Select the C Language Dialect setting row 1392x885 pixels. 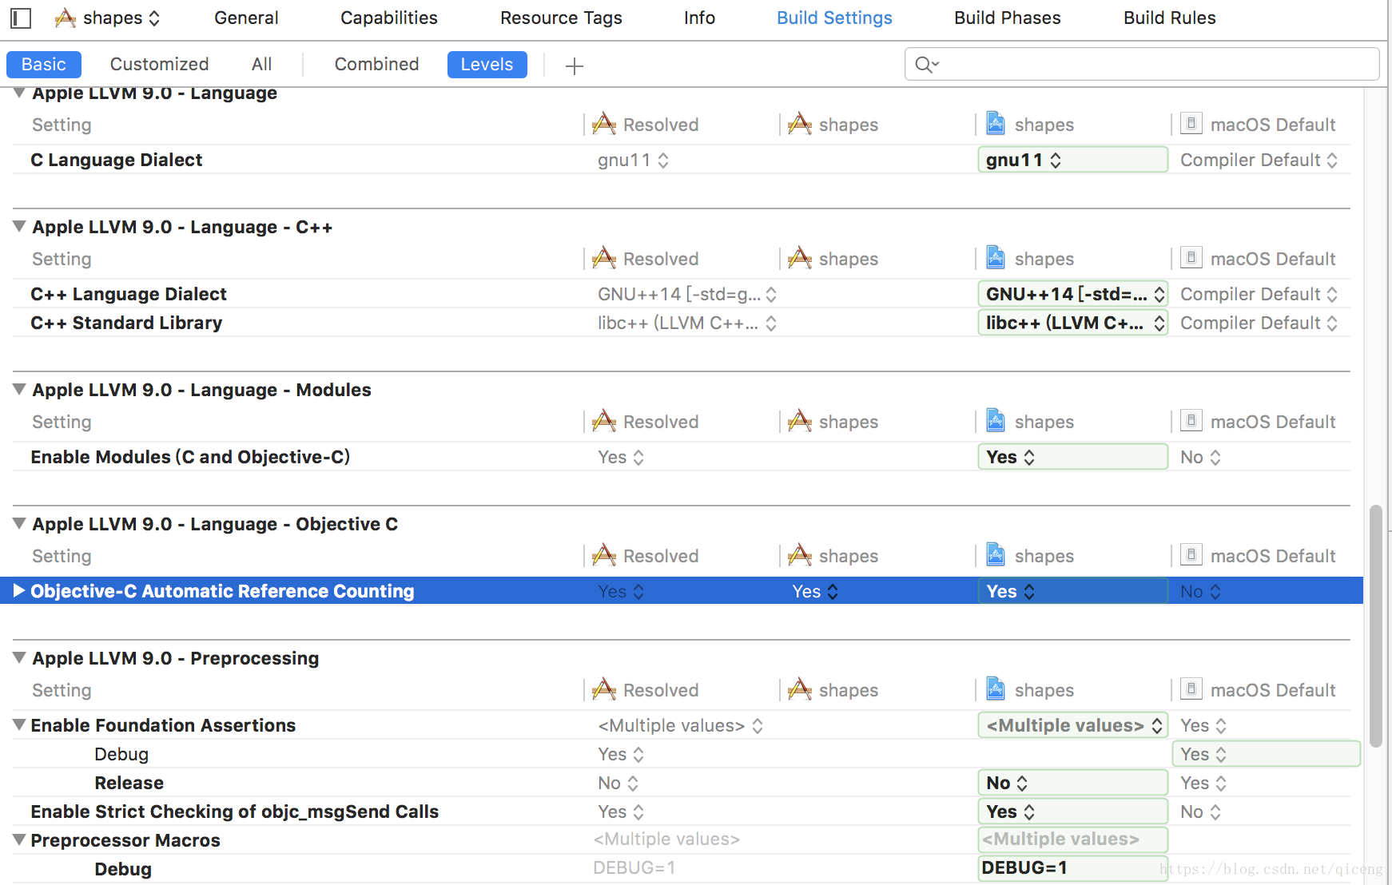tap(682, 160)
